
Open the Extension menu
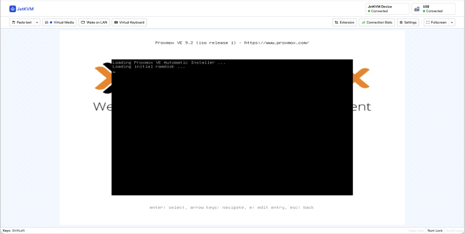[344, 22]
